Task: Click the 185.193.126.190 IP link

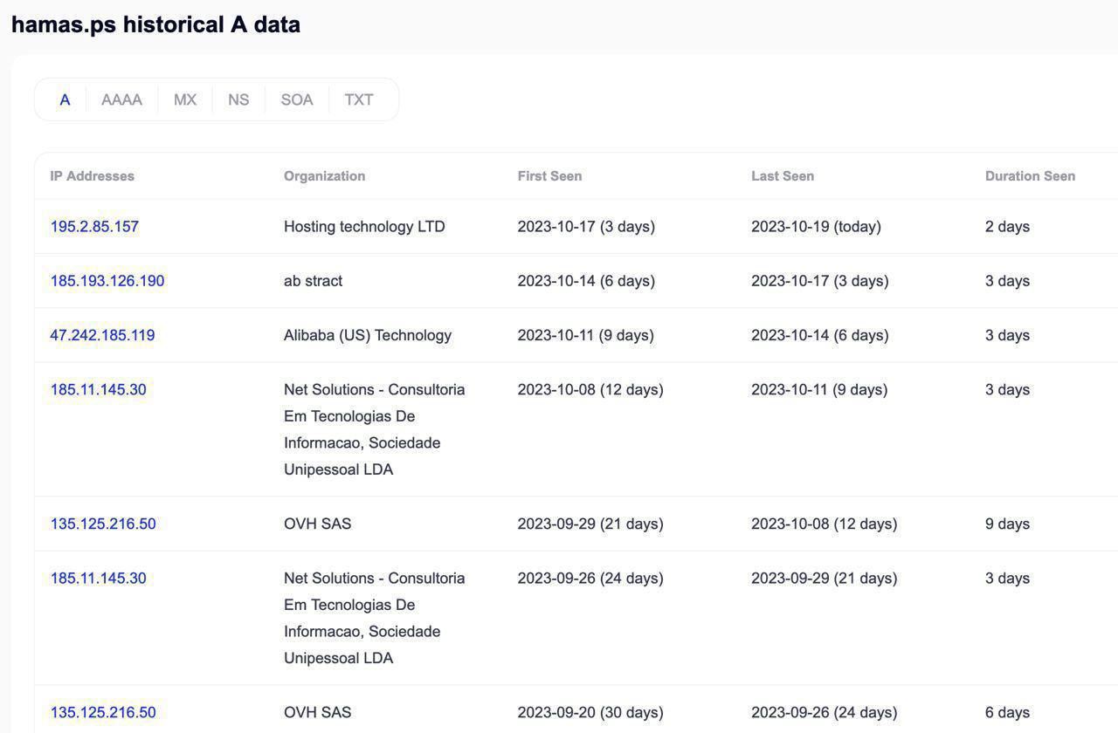Action: click(107, 281)
